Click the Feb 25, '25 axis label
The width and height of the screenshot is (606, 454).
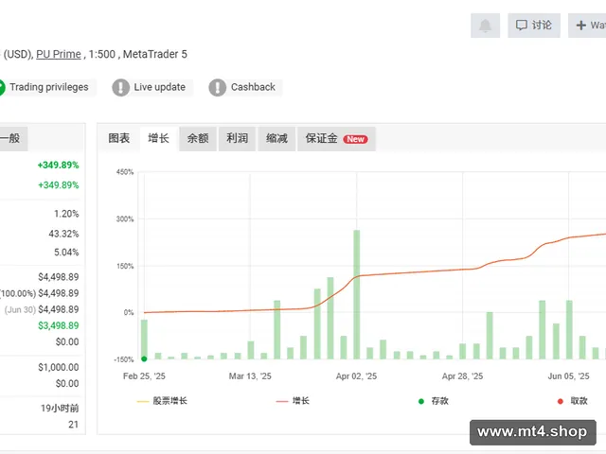144,376
